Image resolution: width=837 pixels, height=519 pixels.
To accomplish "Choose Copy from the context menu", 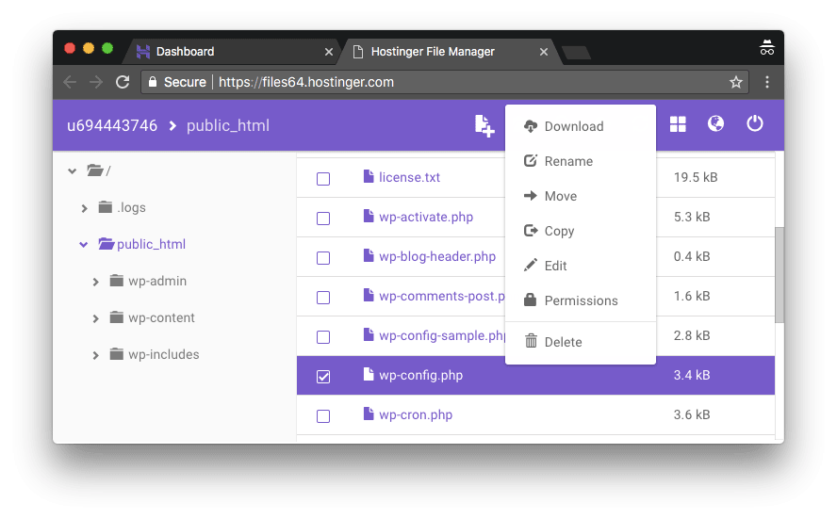I will coord(581,231).
